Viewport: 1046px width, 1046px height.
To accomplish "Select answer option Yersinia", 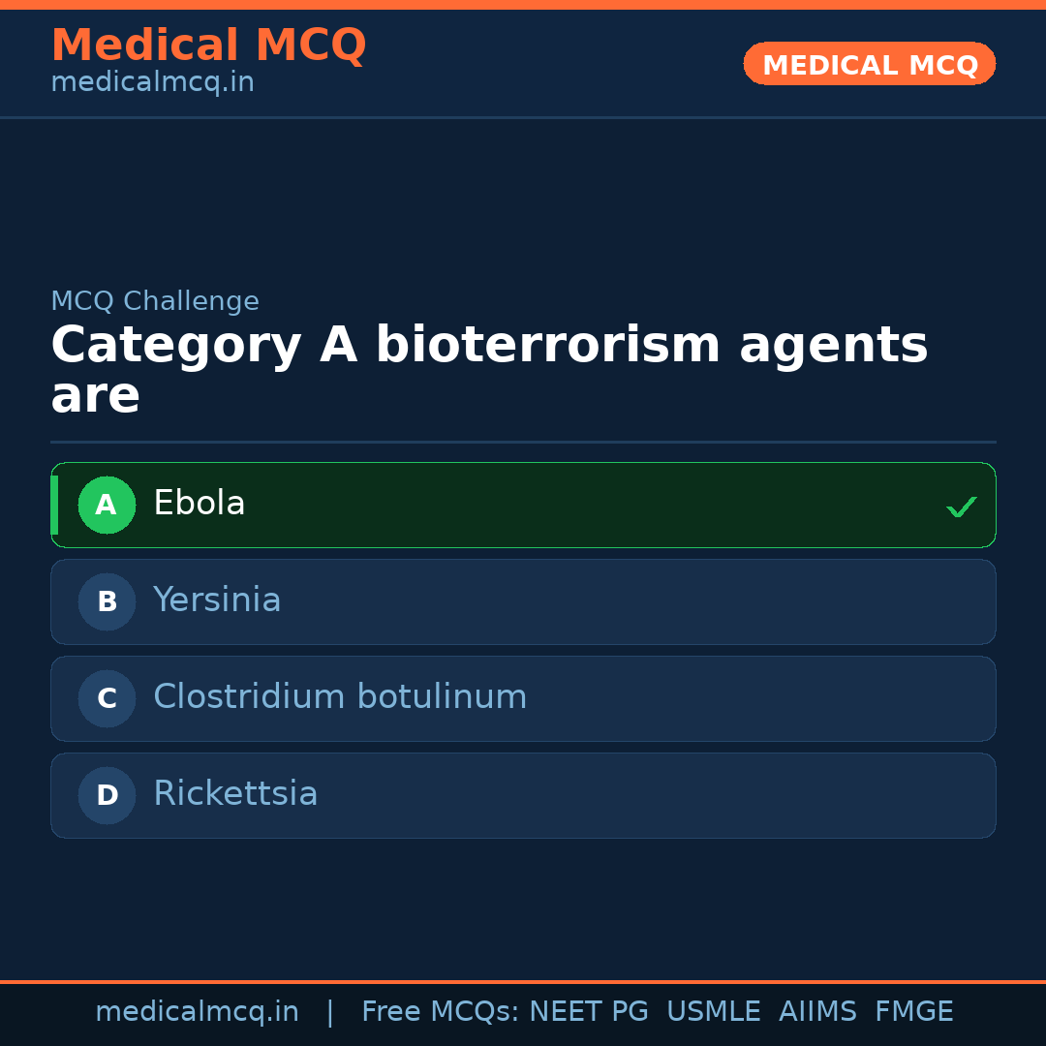I will [x=523, y=601].
